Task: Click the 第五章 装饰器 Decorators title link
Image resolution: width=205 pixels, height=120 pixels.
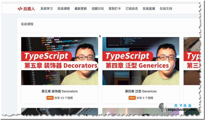Action: click(x=59, y=91)
